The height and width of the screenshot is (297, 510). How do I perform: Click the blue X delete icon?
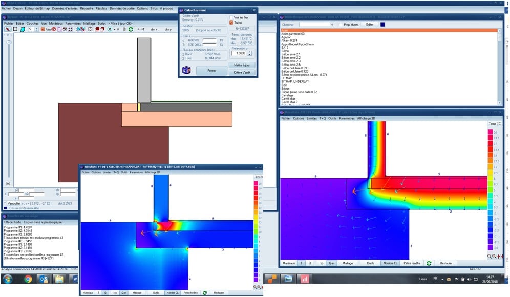tap(109, 29)
